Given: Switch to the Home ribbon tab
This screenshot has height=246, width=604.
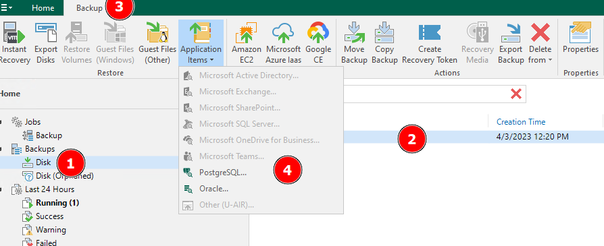Looking at the screenshot, I should point(43,7).
